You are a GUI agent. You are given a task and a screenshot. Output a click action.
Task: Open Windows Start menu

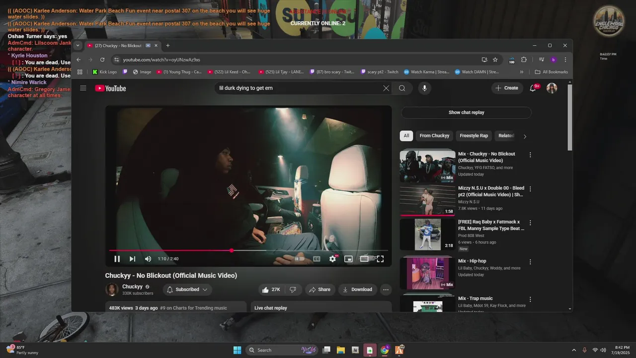[237, 350]
